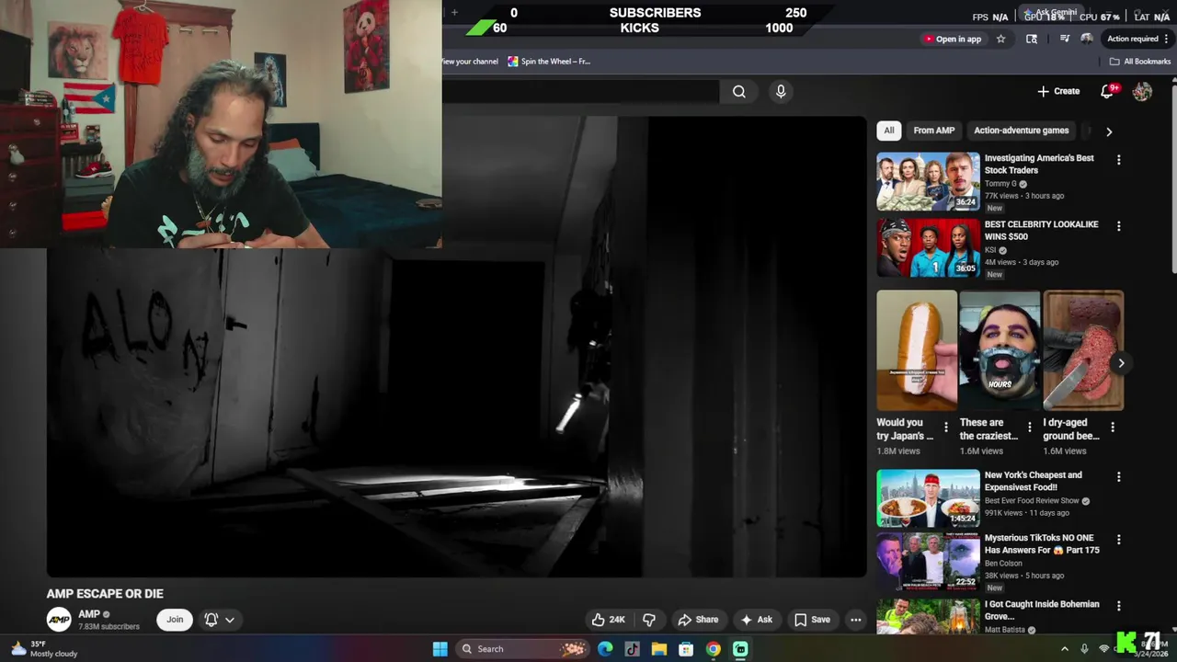Open Investigating America's Best Stock Traders thumbnail
The width and height of the screenshot is (1177, 662).
tap(928, 182)
